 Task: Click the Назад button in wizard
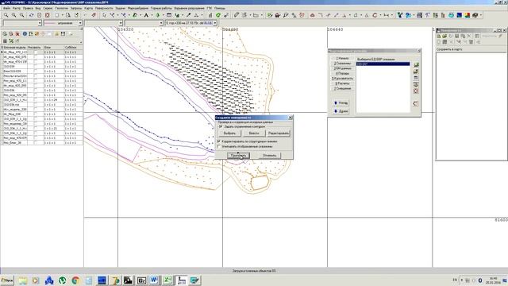(x=341, y=102)
